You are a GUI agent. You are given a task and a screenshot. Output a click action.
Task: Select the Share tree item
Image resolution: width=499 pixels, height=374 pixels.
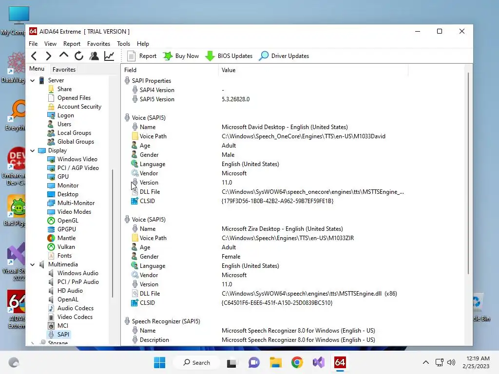pyautogui.click(x=64, y=89)
